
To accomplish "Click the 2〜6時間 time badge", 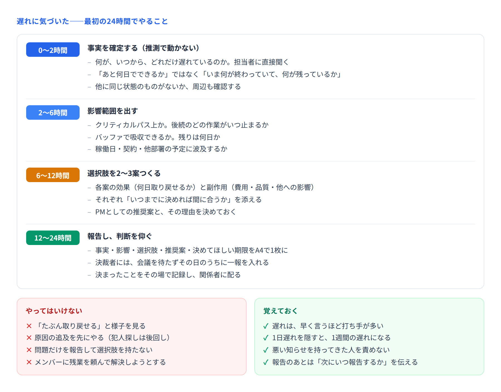I will coord(53,112).
